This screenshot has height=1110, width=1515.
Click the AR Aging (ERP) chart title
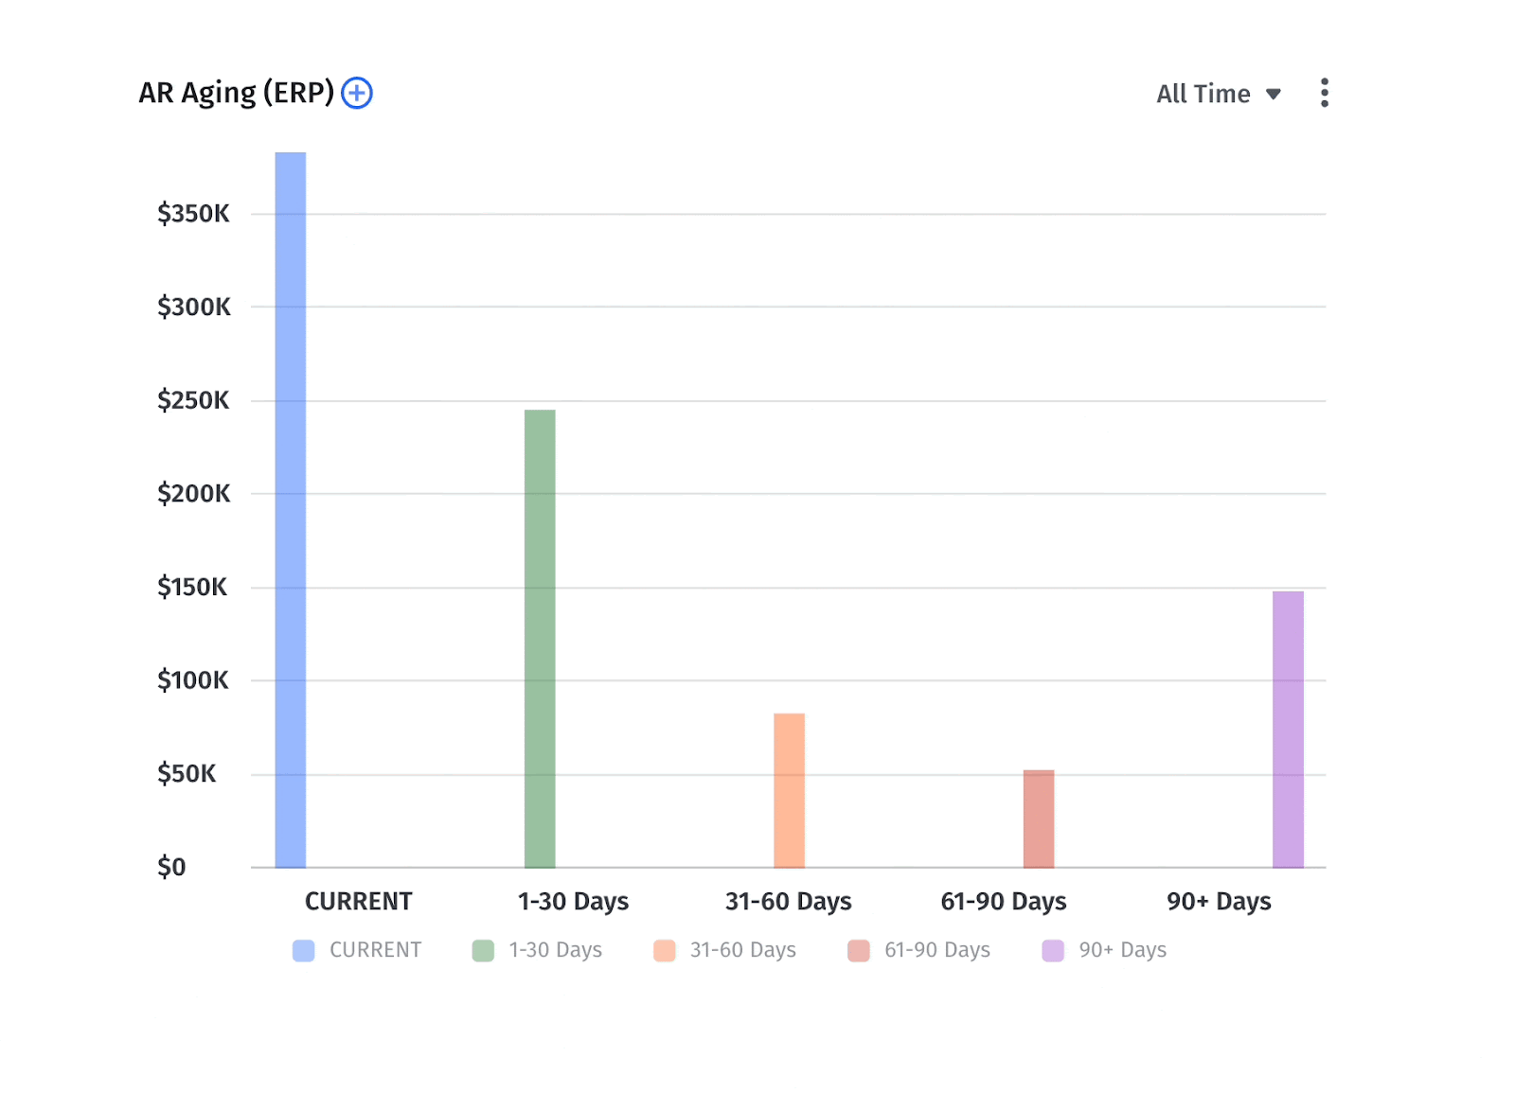click(x=236, y=93)
